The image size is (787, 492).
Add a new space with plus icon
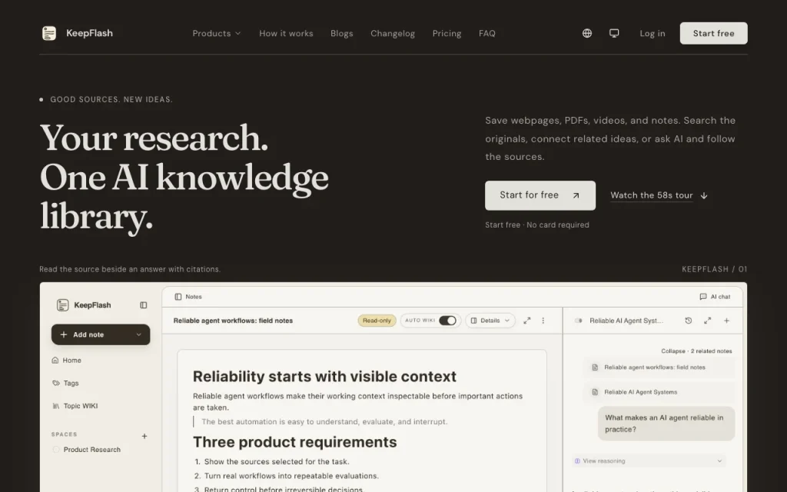144,437
